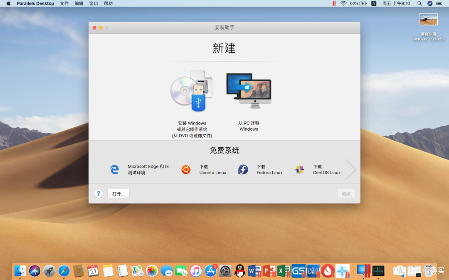Minimize the 安装助手 window
The image size is (449, 280).
click(101, 28)
